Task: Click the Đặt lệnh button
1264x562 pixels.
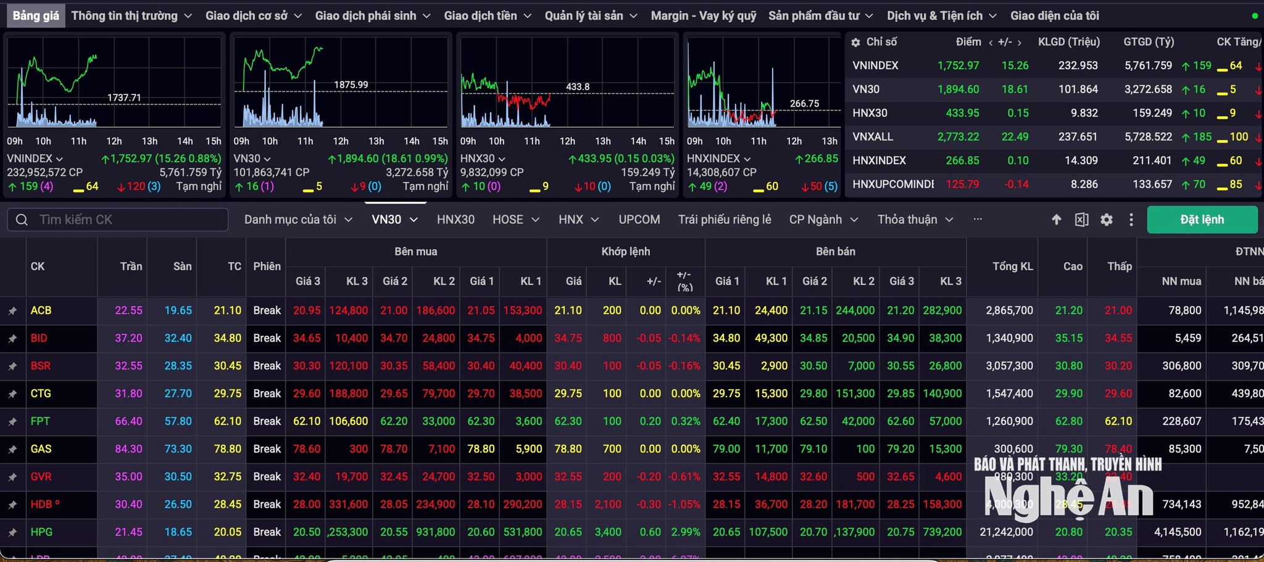Action: coord(1202,220)
